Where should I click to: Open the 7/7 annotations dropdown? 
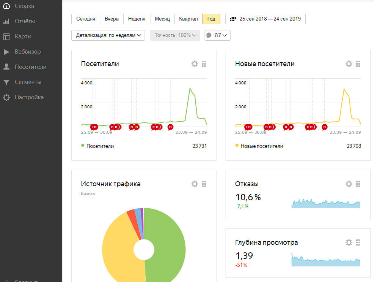click(x=217, y=35)
